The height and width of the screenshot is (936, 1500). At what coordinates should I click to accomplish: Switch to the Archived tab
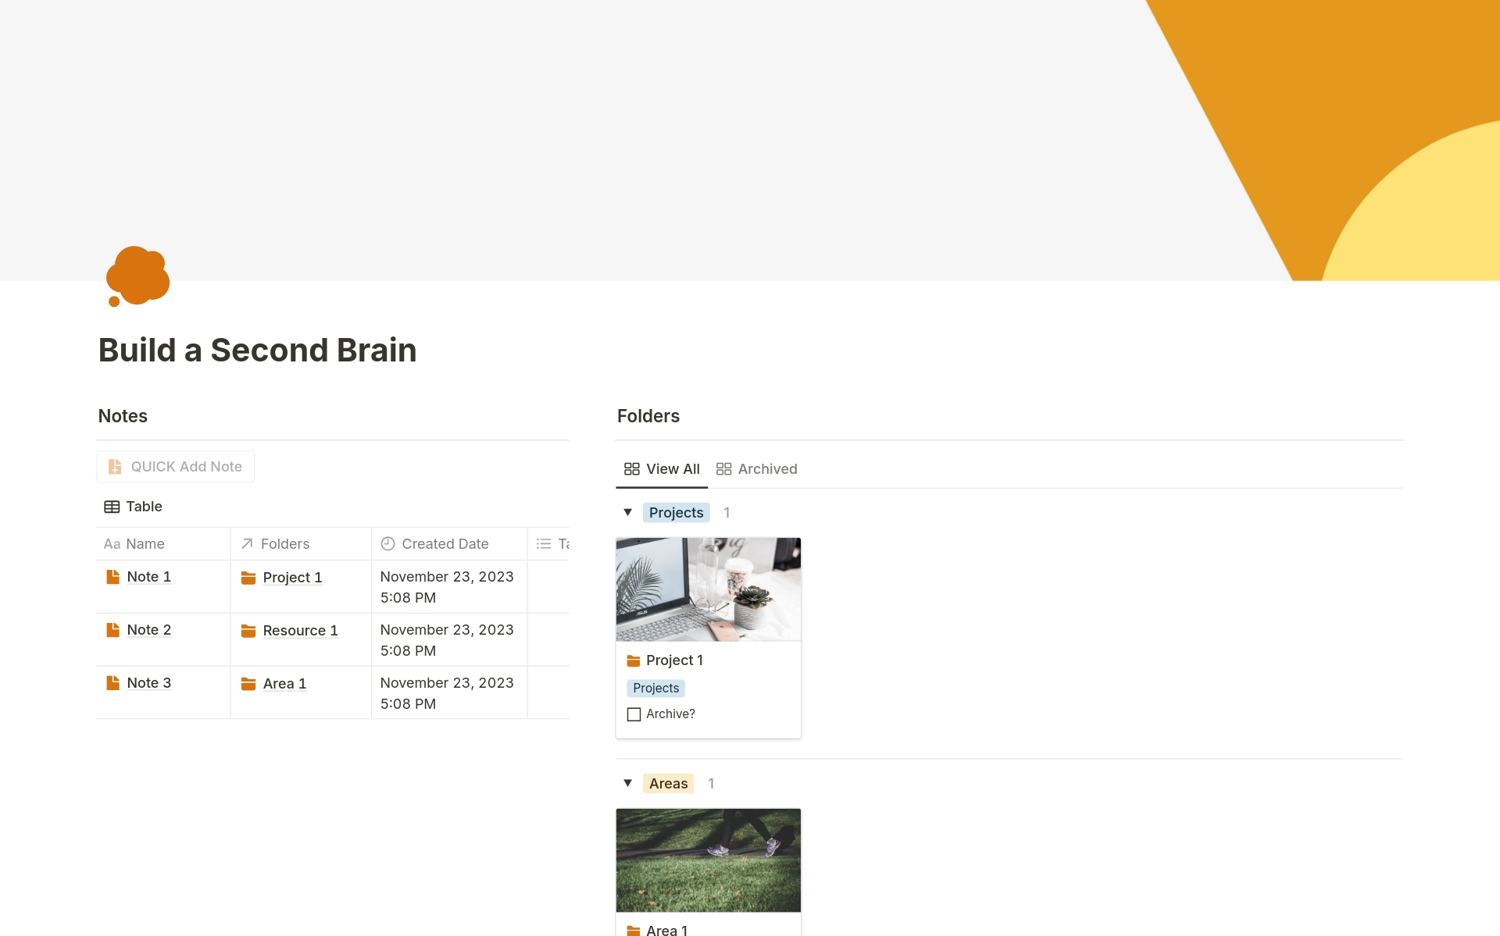coord(756,469)
